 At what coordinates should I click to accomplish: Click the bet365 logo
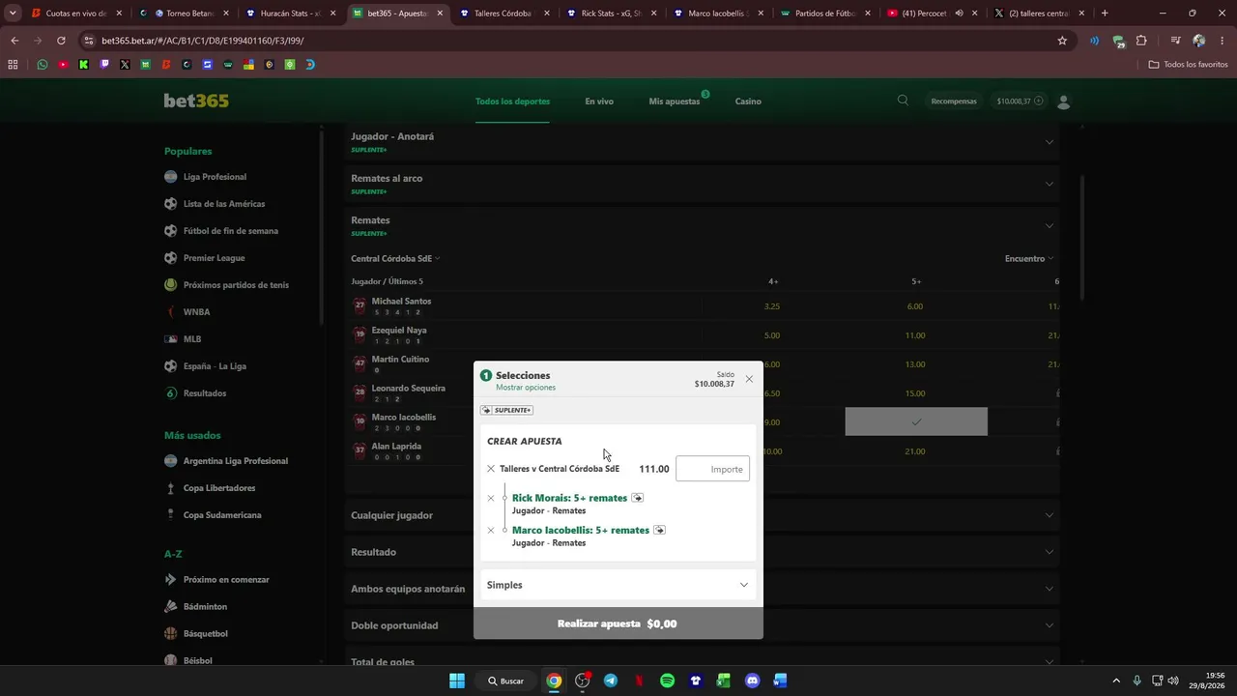(x=196, y=101)
